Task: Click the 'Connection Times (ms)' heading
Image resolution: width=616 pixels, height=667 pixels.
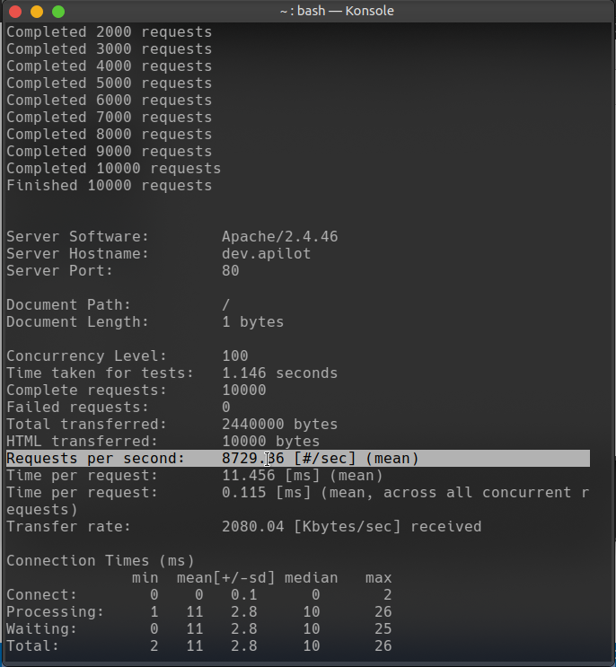Action: click(100, 561)
